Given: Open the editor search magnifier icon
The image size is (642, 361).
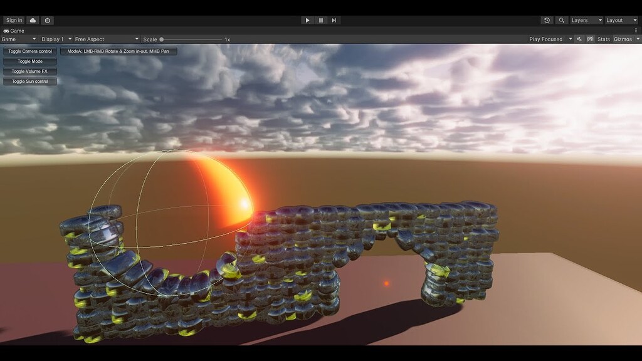Looking at the screenshot, I should 561,19.
